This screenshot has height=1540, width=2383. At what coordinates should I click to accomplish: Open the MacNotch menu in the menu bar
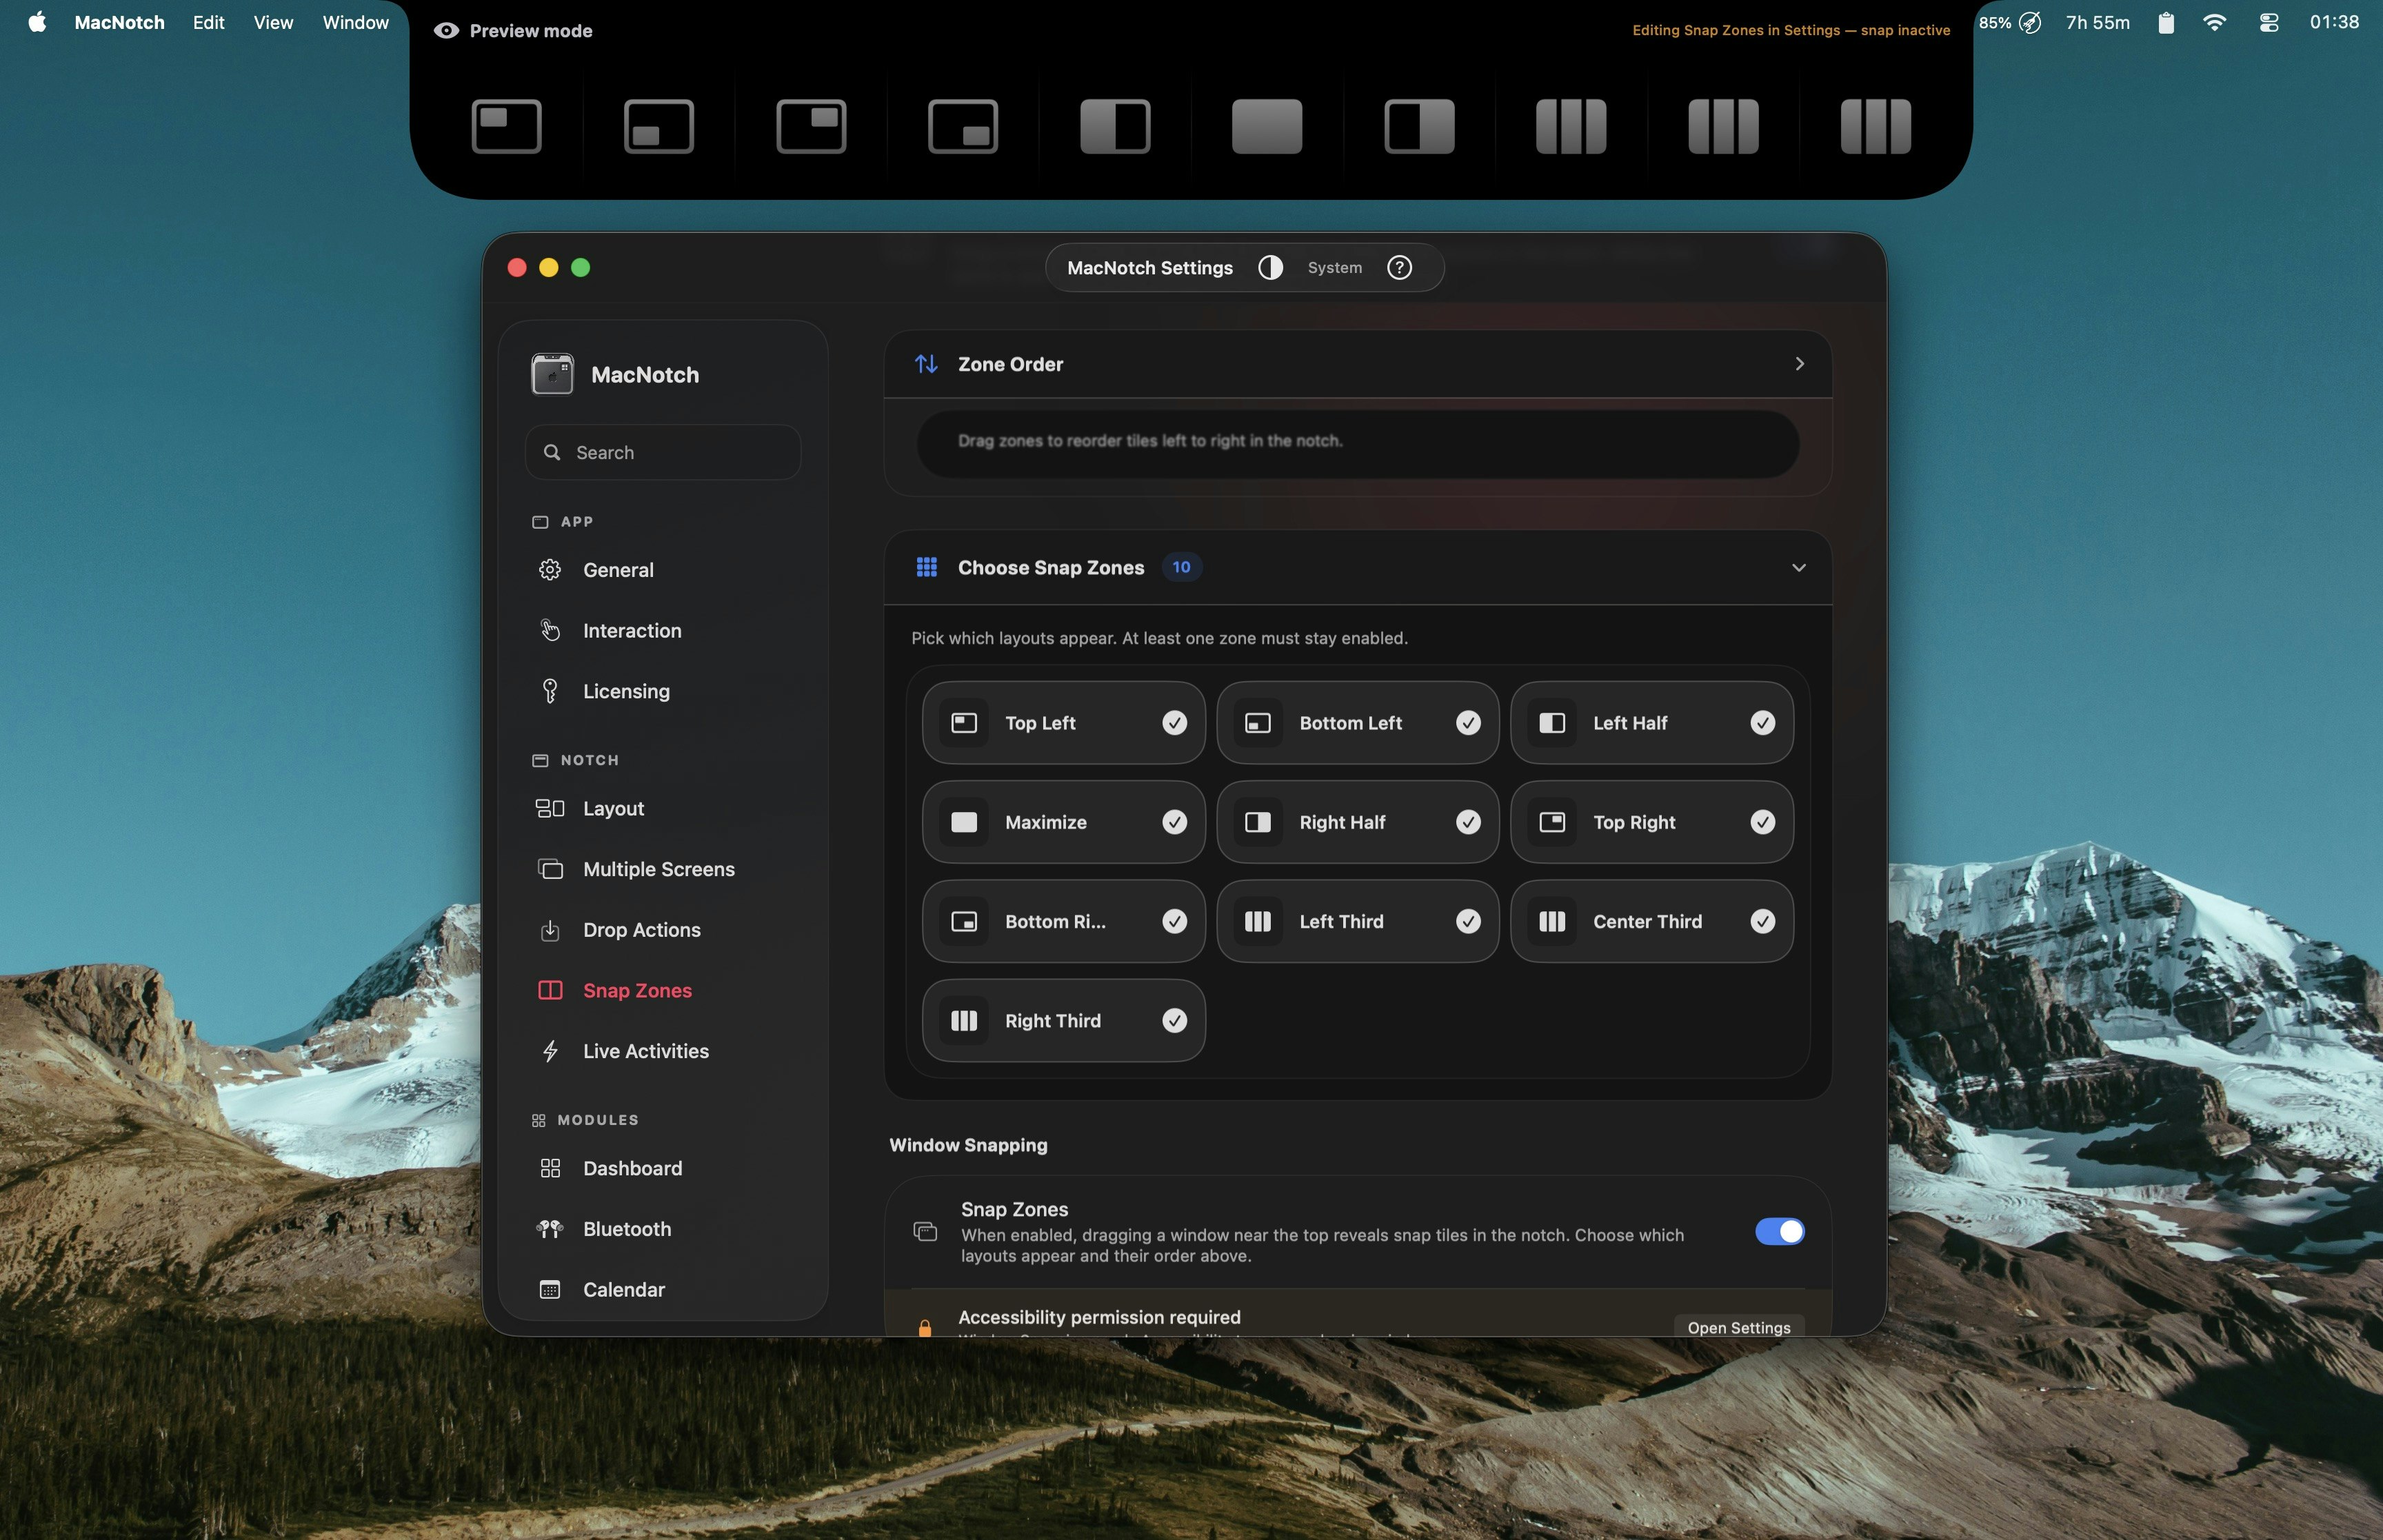click(119, 22)
